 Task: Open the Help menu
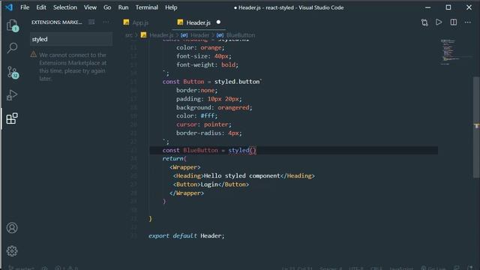[x=171, y=7]
